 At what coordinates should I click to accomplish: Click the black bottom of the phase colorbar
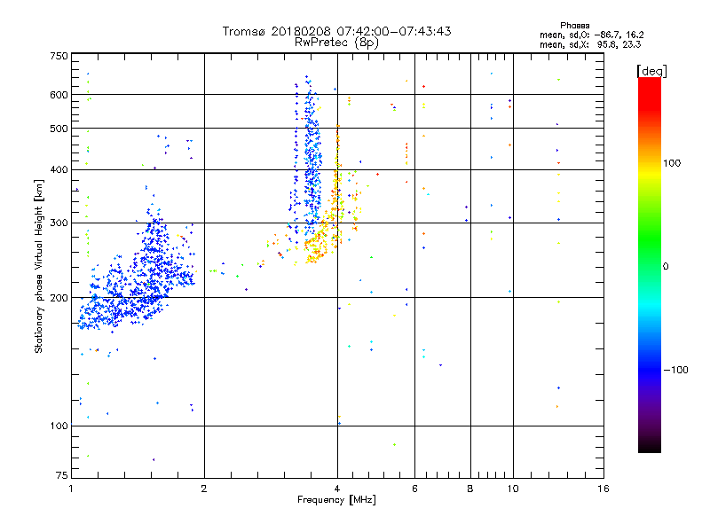point(650,446)
